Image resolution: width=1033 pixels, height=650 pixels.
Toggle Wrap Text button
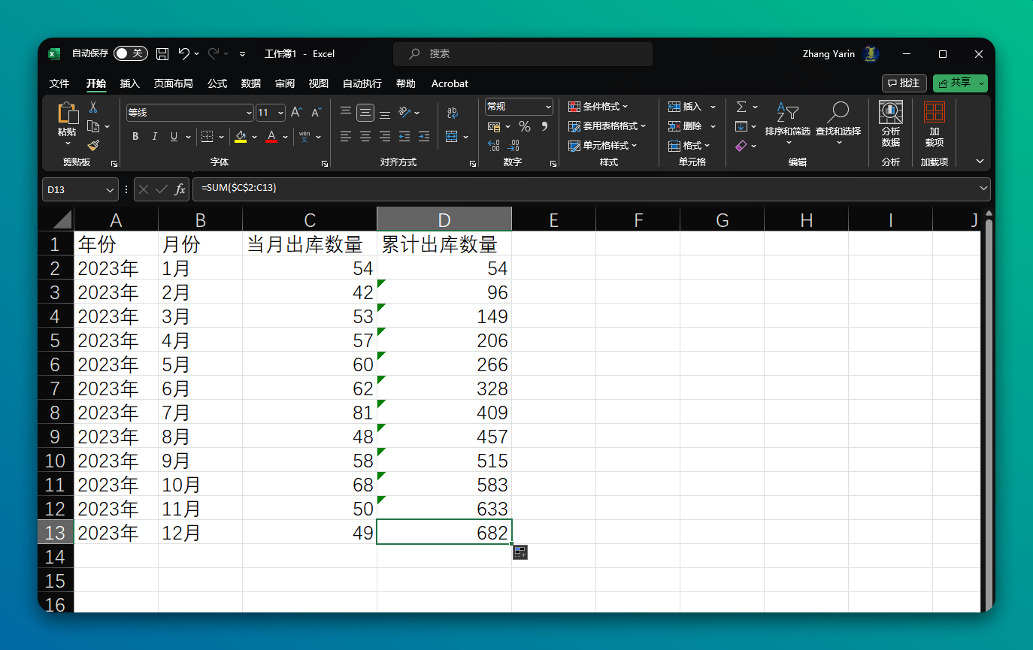pyautogui.click(x=453, y=113)
